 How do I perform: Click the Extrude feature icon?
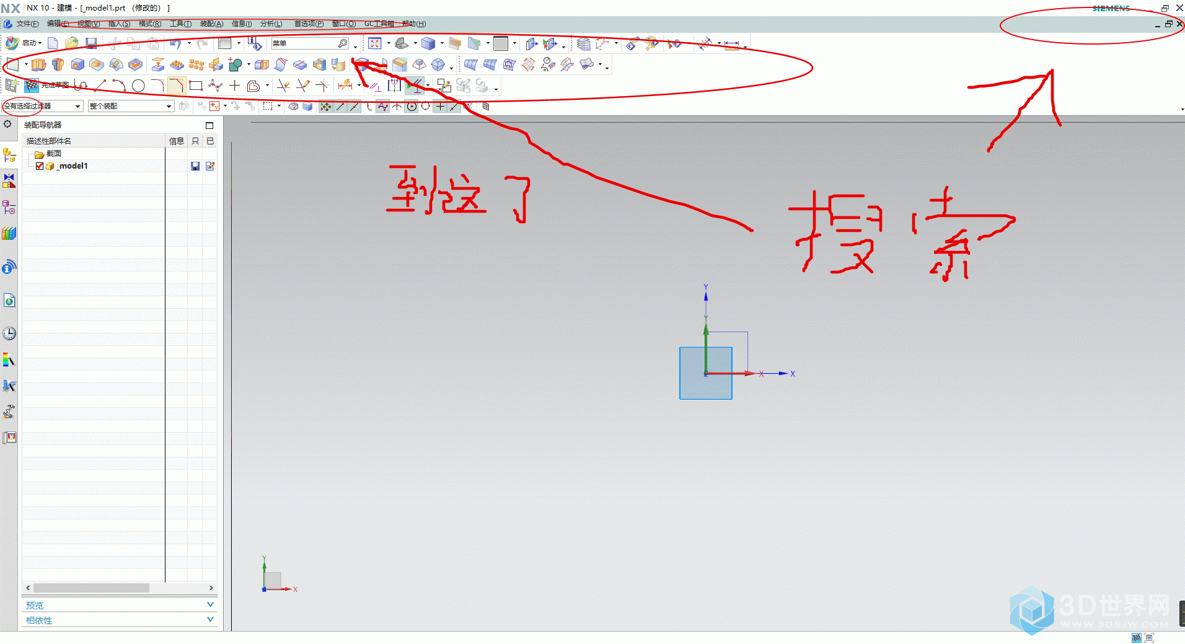point(38,64)
